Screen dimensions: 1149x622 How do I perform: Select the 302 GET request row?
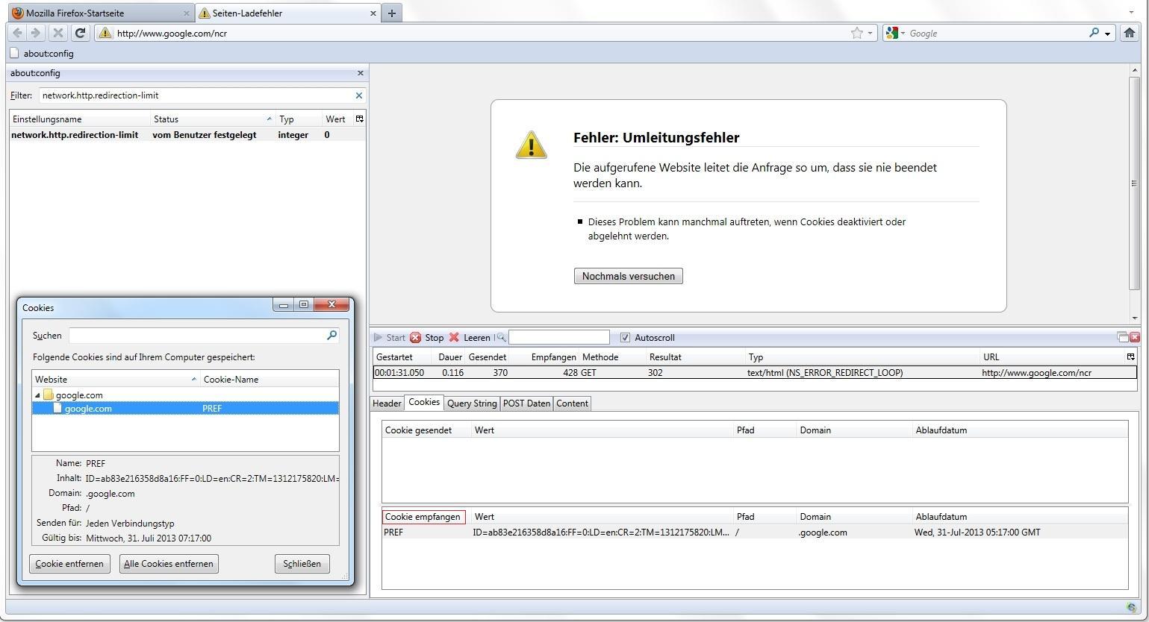[x=755, y=373]
